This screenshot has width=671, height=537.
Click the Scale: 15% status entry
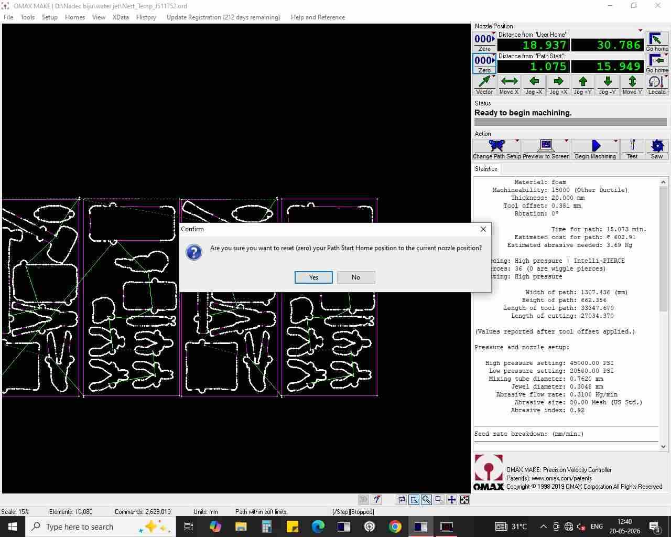pyautogui.click(x=15, y=512)
